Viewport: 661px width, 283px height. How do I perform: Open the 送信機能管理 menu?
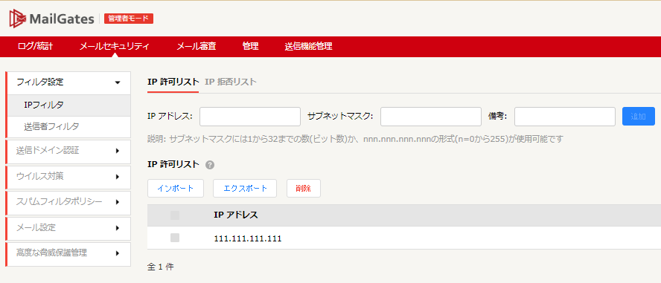(x=308, y=46)
